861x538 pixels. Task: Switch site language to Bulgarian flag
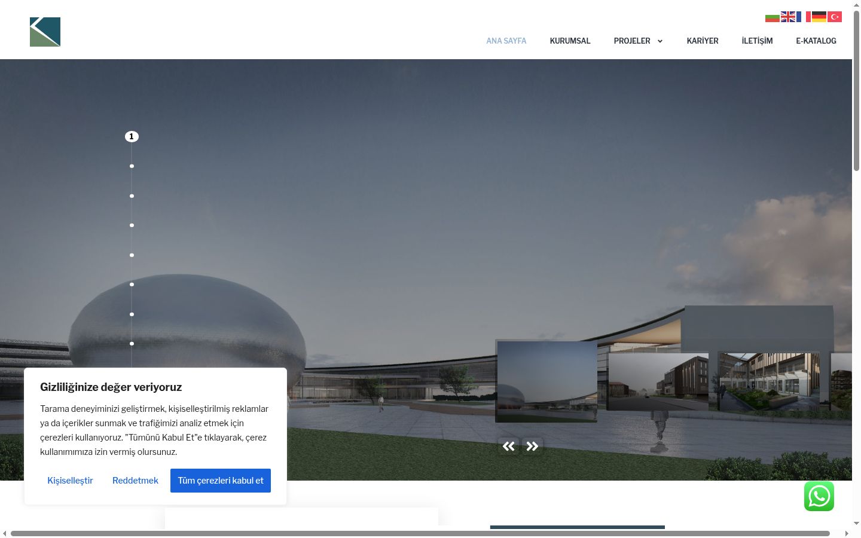point(773,17)
